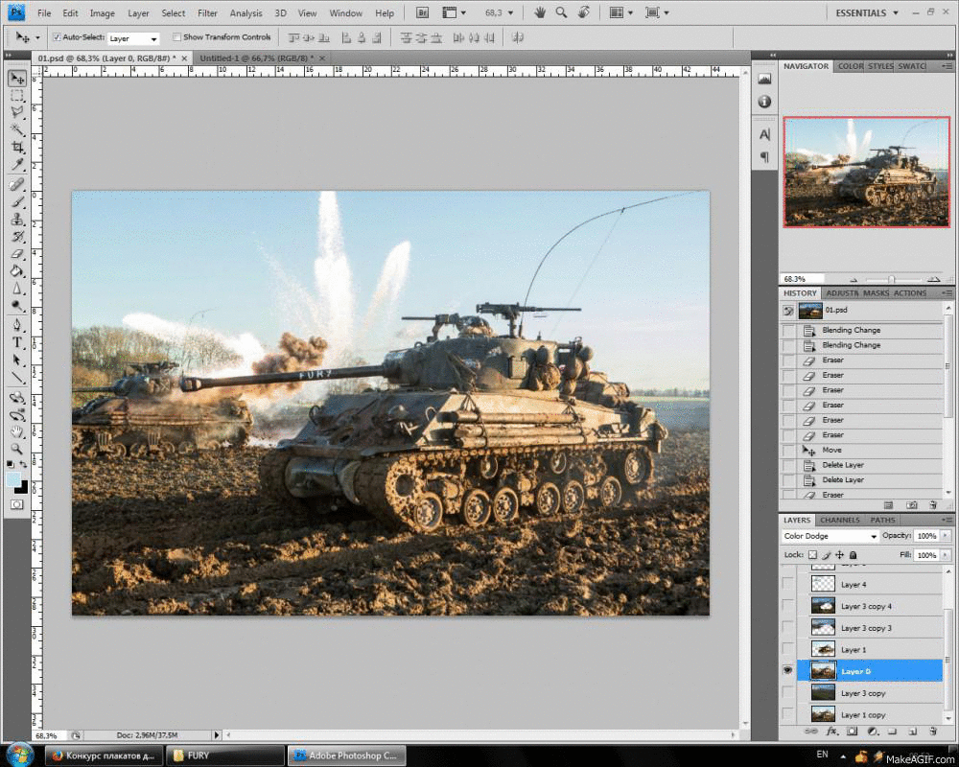Open the Color Dodge blend mode dropdown
959x767 pixels.
(x=830, y=536)
